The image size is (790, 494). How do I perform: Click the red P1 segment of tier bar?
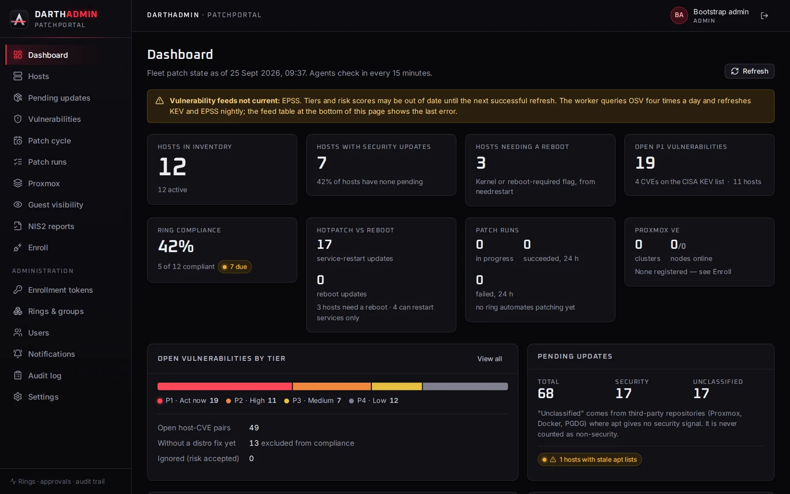click(x=224, y=386)
